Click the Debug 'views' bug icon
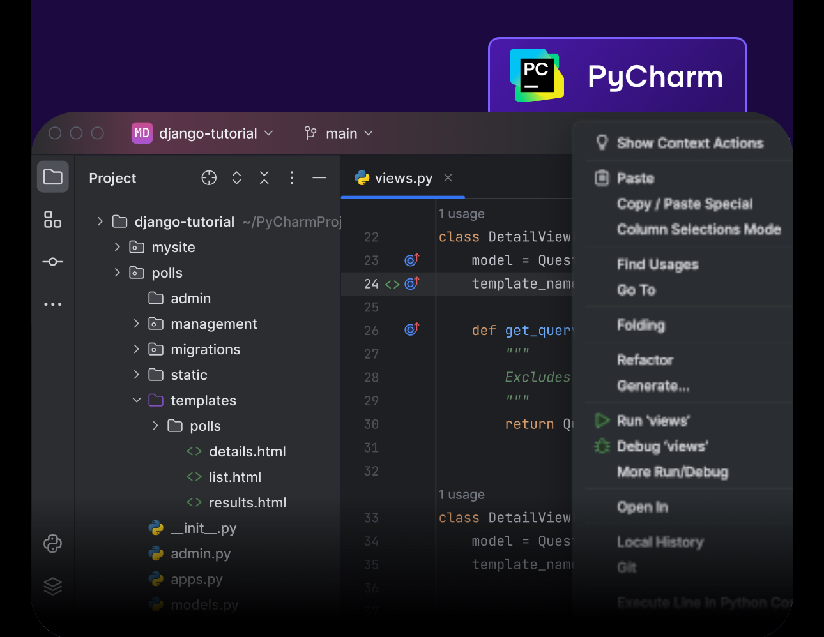Viewport: 824px width, 637px height. pos(602,446)
